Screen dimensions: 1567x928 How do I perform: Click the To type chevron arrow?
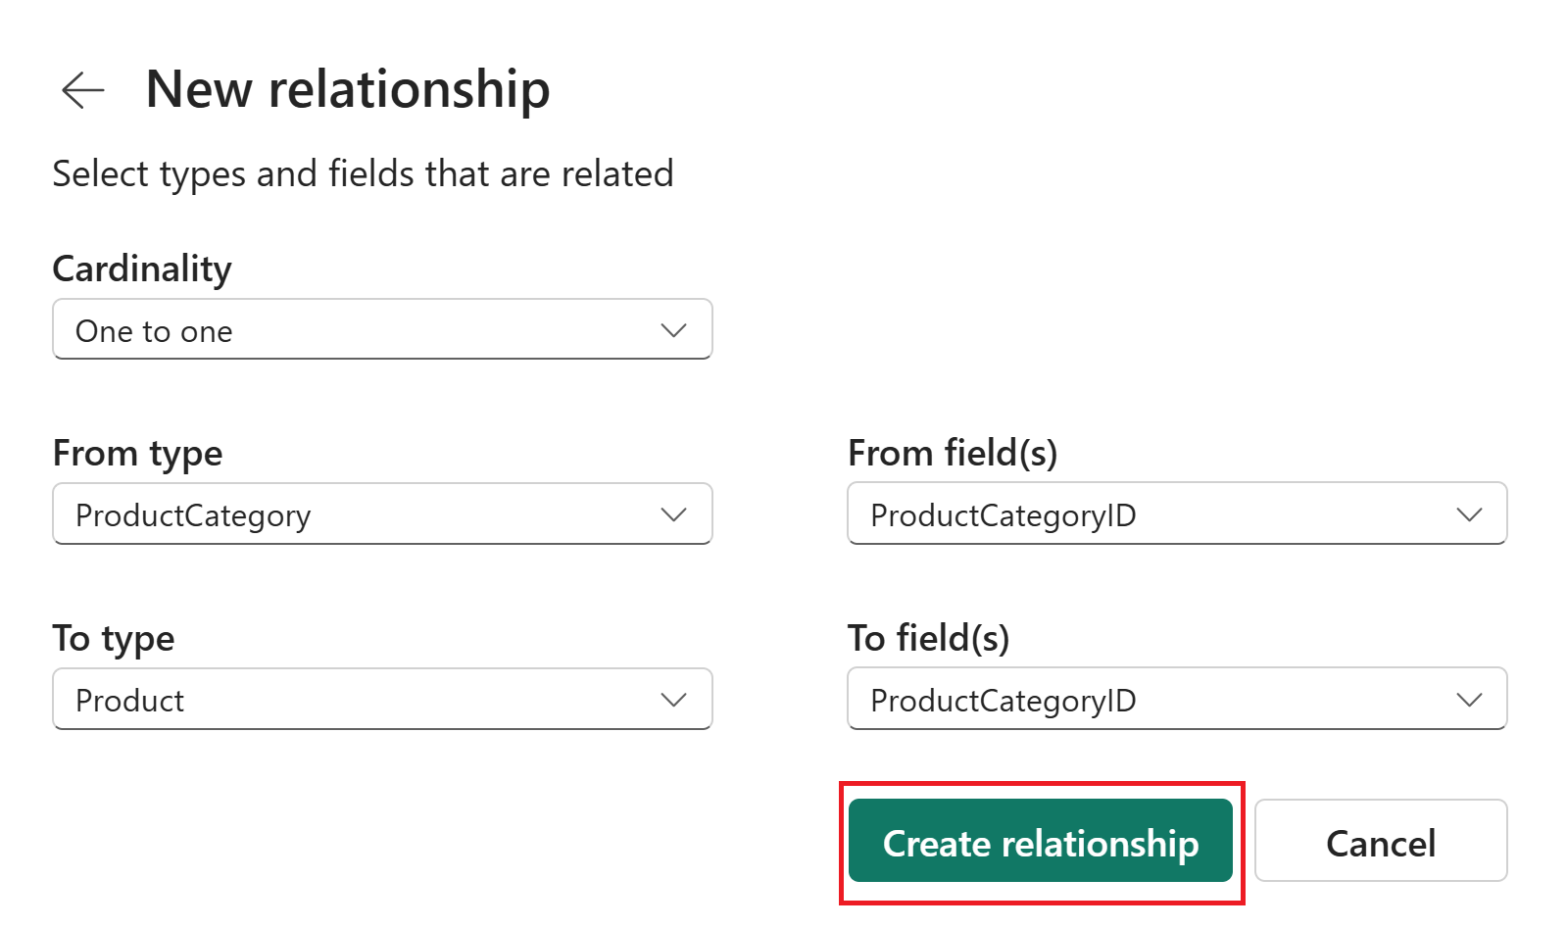(673, 700)
